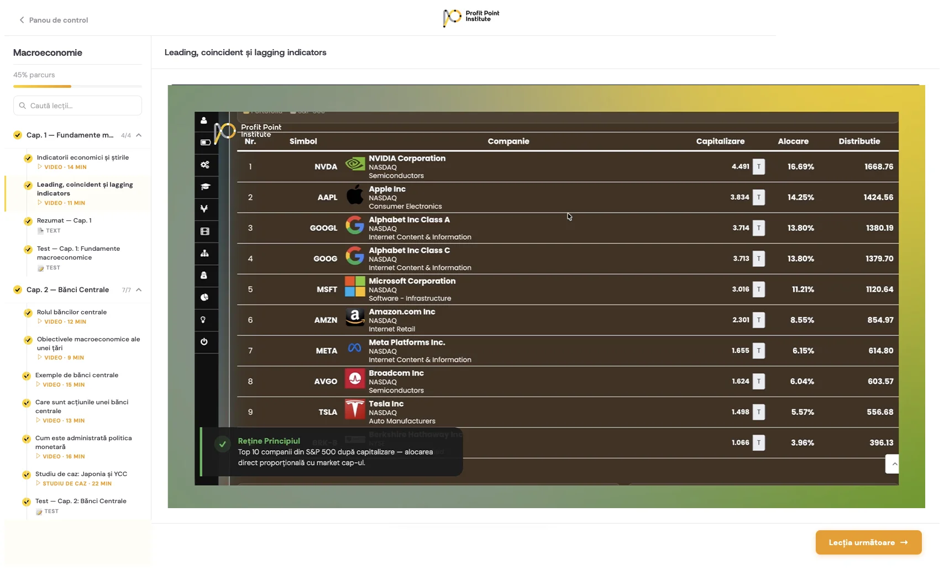Click the Broadcom logo in AVGO row
The height and width of the screenshot is (570, 944).
coord(355,379)
